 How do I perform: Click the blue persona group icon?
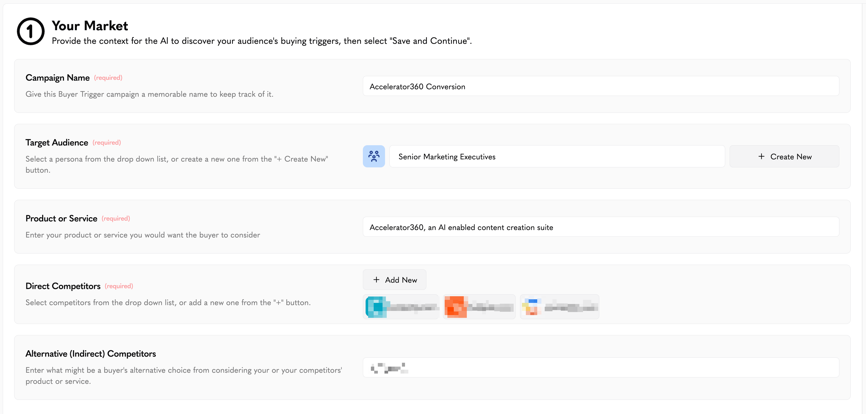pos(373,156)
